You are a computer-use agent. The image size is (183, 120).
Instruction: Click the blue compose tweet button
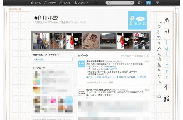coord(148,3)
